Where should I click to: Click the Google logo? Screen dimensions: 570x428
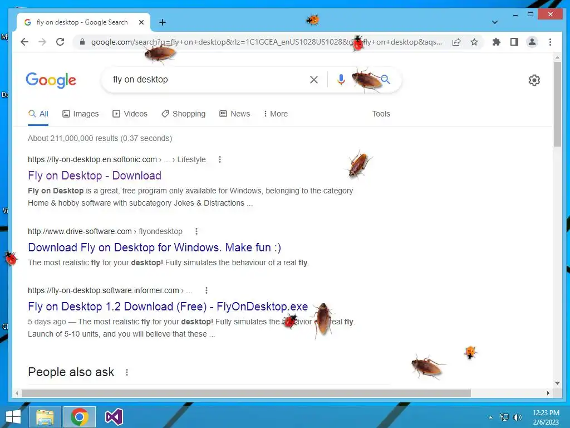click(x=51, y=80)
